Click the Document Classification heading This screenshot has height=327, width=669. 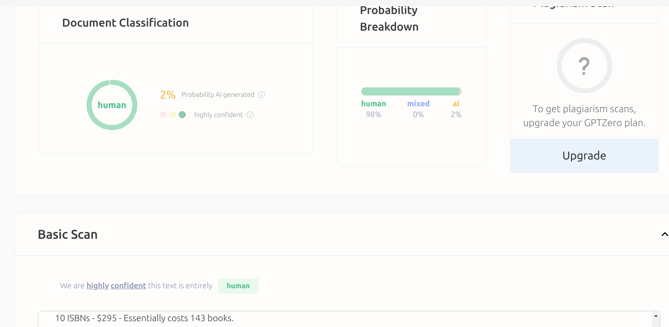[x=125, y=23]
